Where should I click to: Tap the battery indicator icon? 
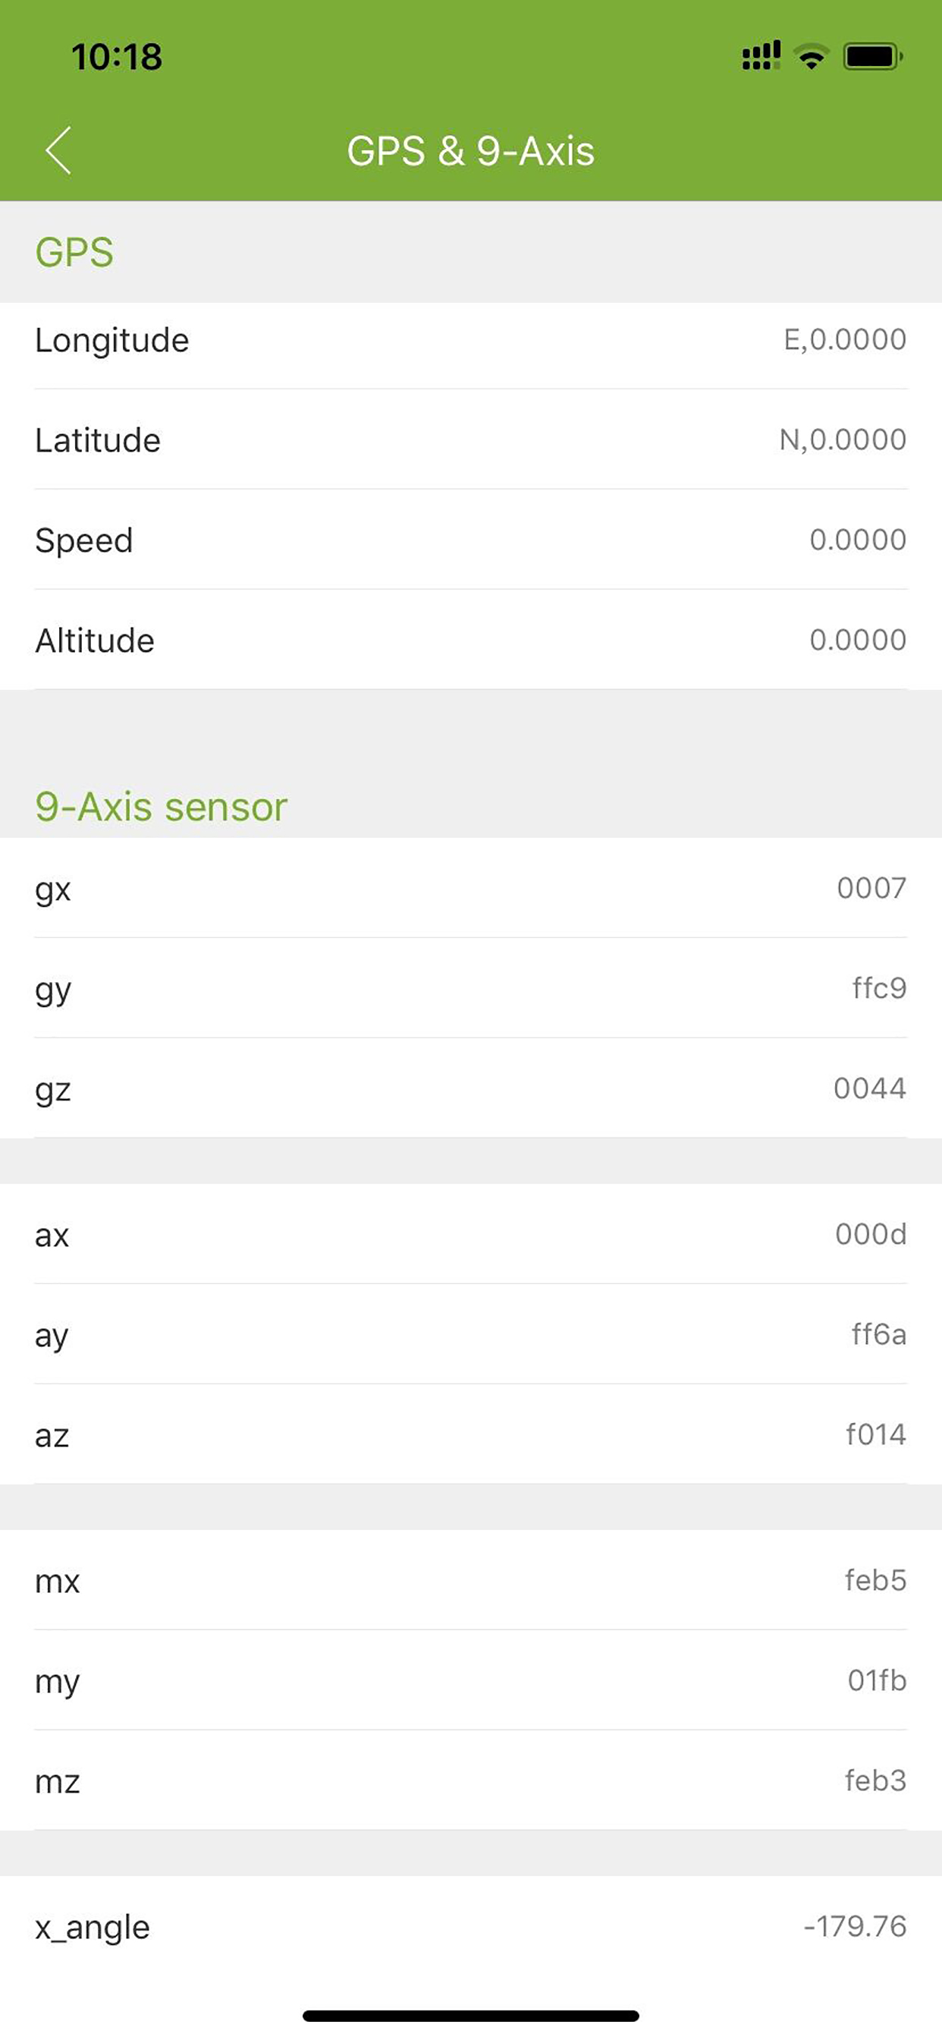pos(872,57)
